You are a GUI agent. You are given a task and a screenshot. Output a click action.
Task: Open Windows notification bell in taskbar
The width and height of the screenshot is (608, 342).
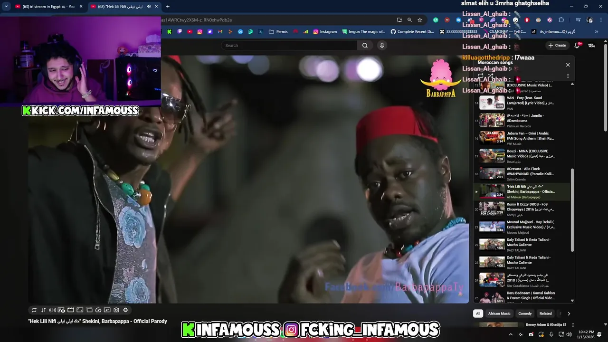(x=599, y=334)
